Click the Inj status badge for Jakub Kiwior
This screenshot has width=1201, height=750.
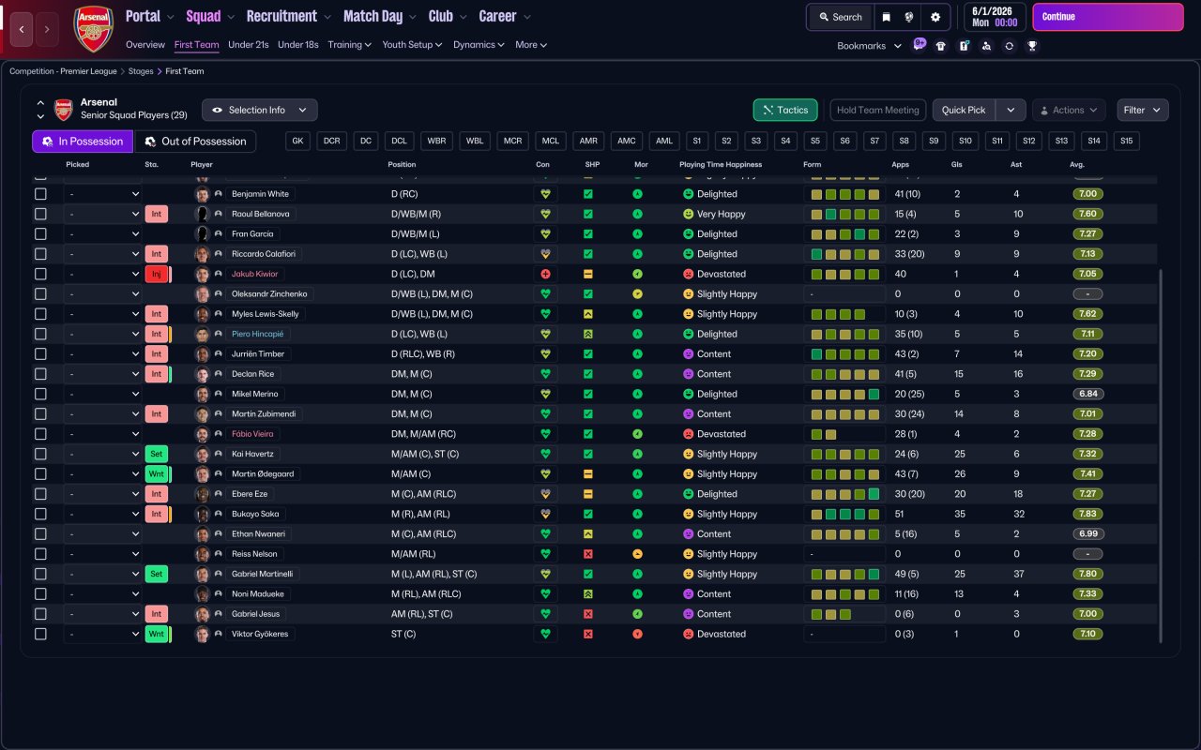[x=156, y=274]
